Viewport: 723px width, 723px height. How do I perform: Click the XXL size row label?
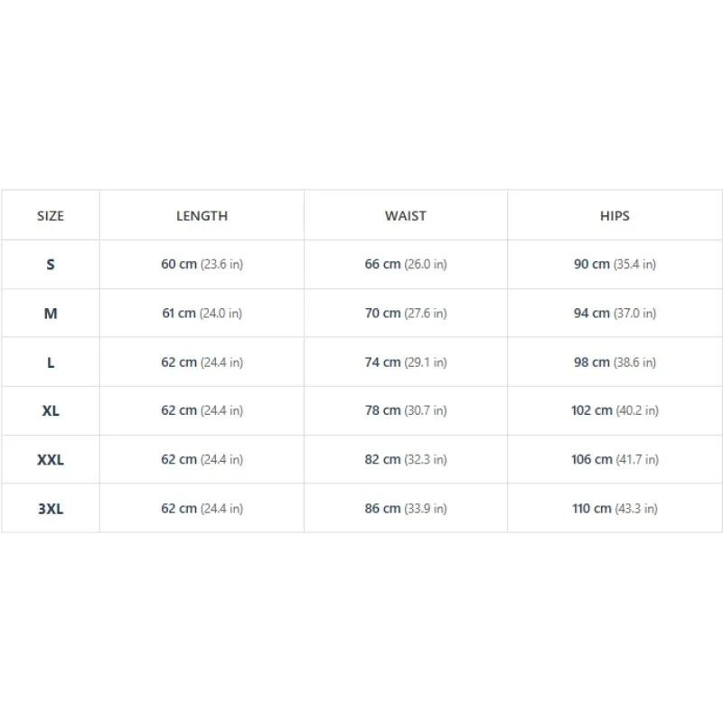click(x=51, y=460)
